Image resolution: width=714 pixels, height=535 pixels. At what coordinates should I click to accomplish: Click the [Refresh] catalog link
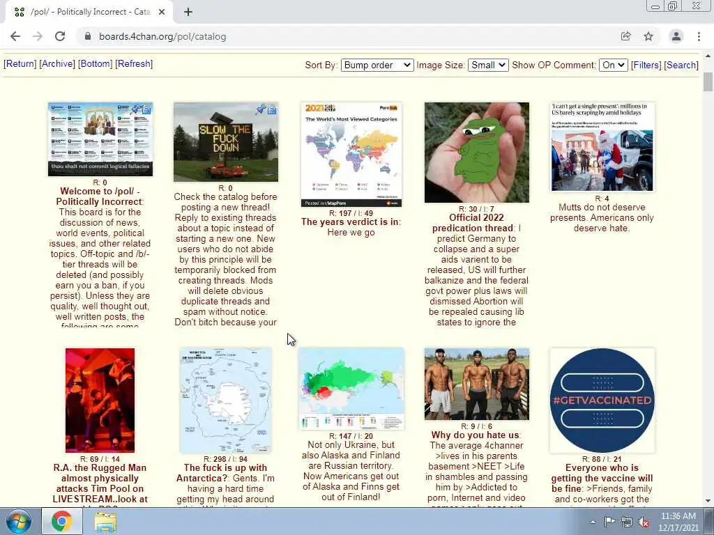(x=134, y=63)
